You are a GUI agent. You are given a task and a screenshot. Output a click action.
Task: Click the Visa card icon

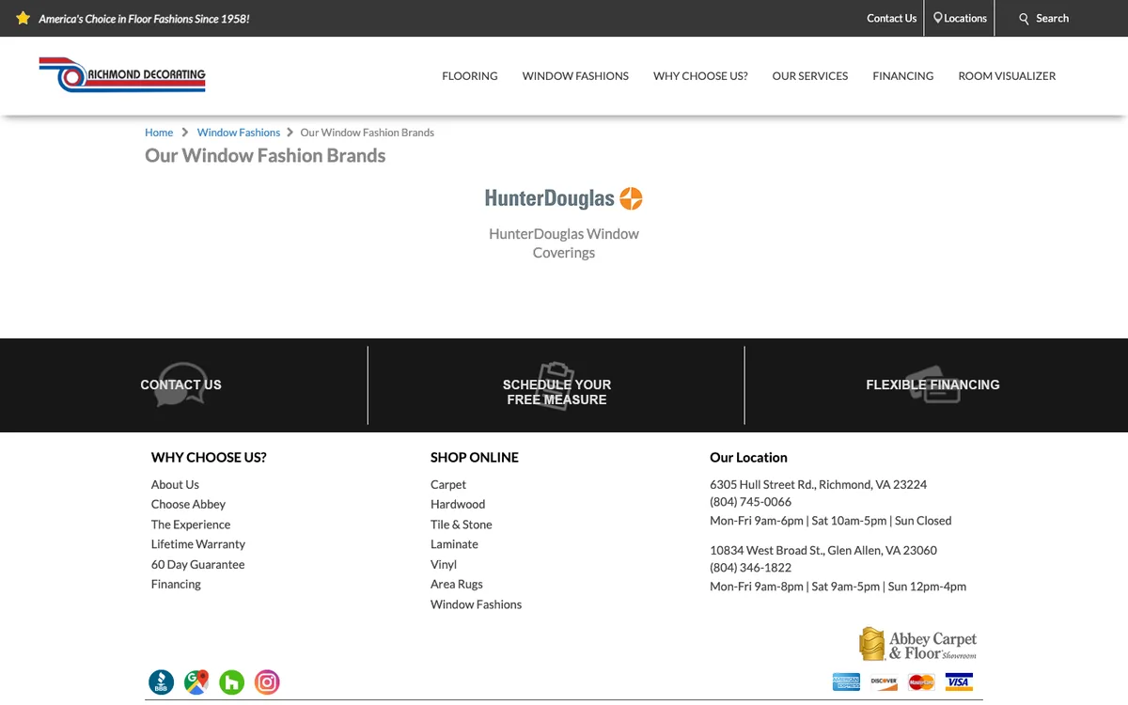[959, 682]
